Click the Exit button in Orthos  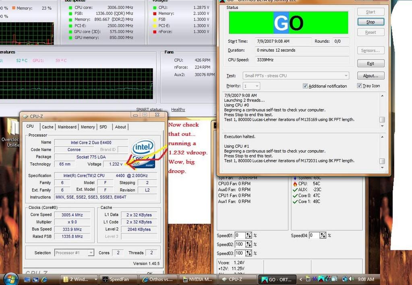pos(371,64)
